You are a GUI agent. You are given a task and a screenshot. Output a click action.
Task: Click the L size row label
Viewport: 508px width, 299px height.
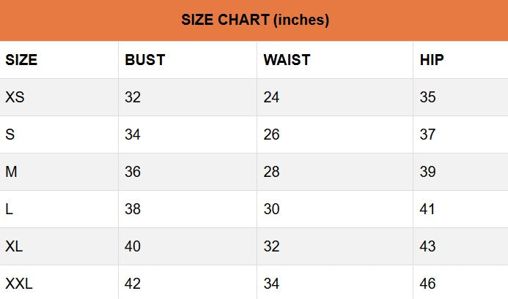point(10,209)
